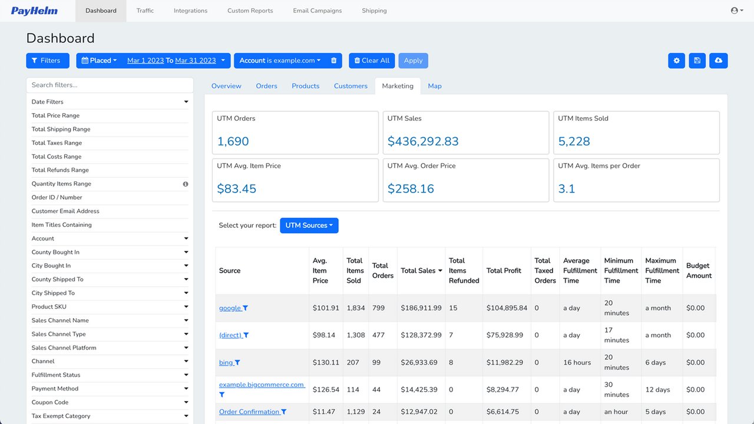Open the example.bigcommerce.com source link
This screenshot has height=424, width=754.
tap(262, 385)
